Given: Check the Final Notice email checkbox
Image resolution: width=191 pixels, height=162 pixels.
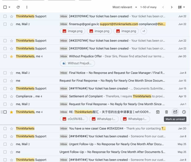Looking at the screenshot, I should point(5,73).
